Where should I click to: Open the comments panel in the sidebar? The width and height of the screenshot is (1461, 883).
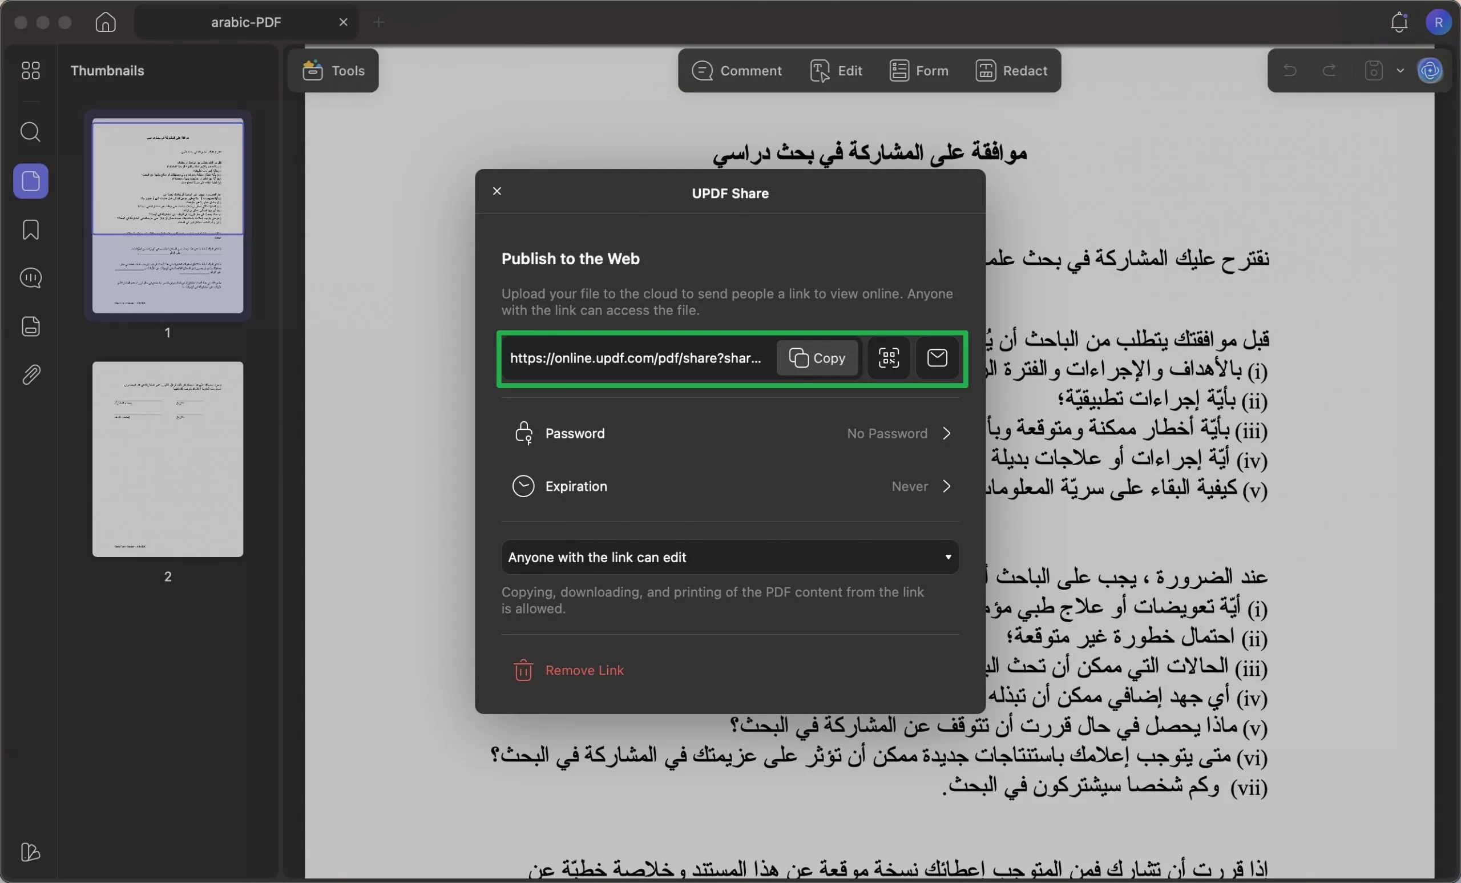click(x=30, y=277)
